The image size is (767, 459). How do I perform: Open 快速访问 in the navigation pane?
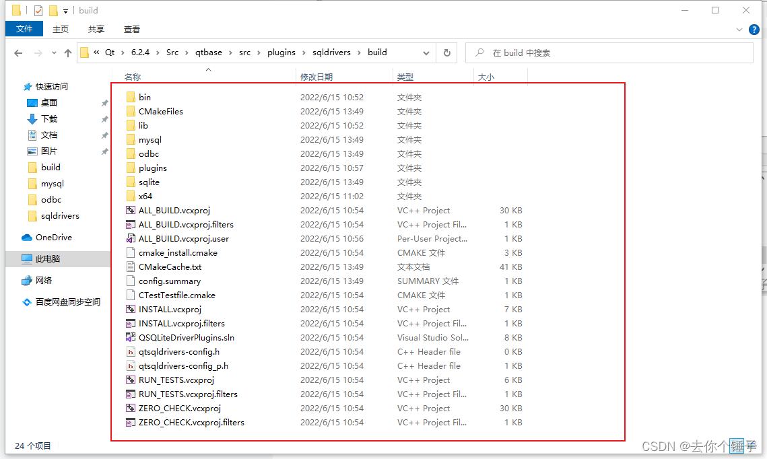pos(51,87)
